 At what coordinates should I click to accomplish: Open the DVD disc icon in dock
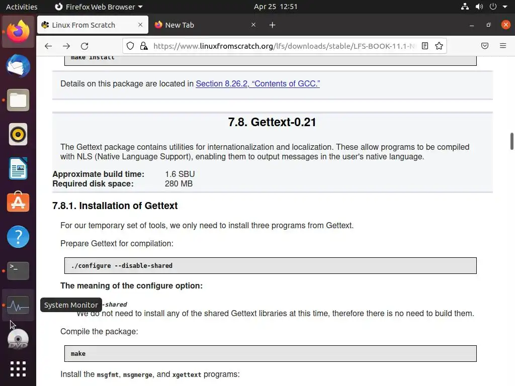click(18, 339)
